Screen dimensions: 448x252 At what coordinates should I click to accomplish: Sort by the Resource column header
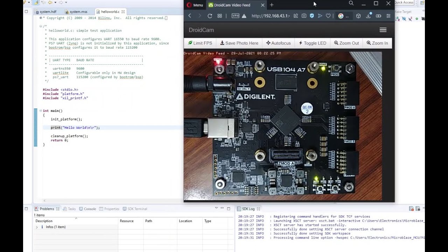(x=131, y=221)
